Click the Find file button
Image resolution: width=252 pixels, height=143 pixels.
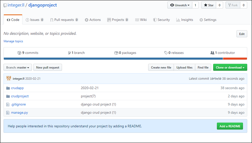pyautogui.click(x=203, y=67)
